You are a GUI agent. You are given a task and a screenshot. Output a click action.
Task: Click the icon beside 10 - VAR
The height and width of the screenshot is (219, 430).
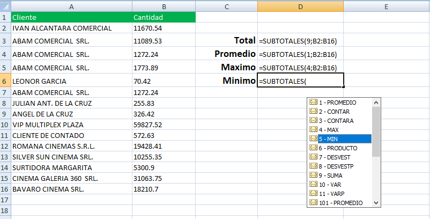313,184
